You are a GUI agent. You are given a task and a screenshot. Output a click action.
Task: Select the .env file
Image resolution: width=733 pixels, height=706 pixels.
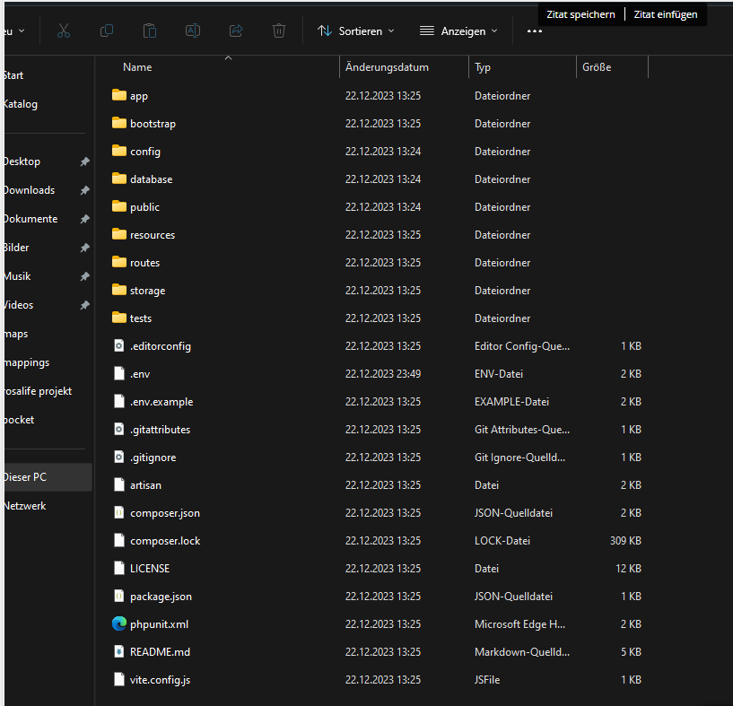[x=140, y=374]
